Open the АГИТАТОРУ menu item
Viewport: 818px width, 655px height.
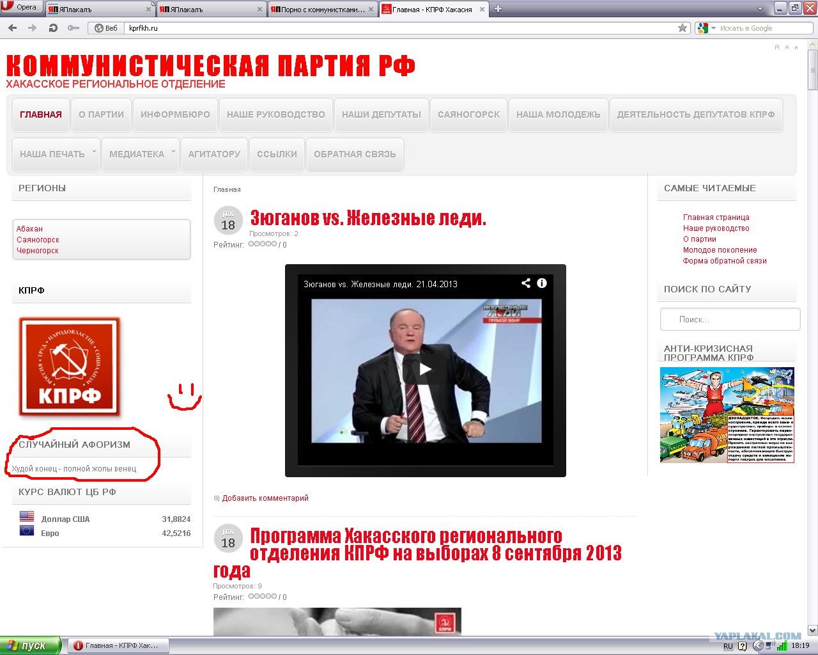coord(214,154)
